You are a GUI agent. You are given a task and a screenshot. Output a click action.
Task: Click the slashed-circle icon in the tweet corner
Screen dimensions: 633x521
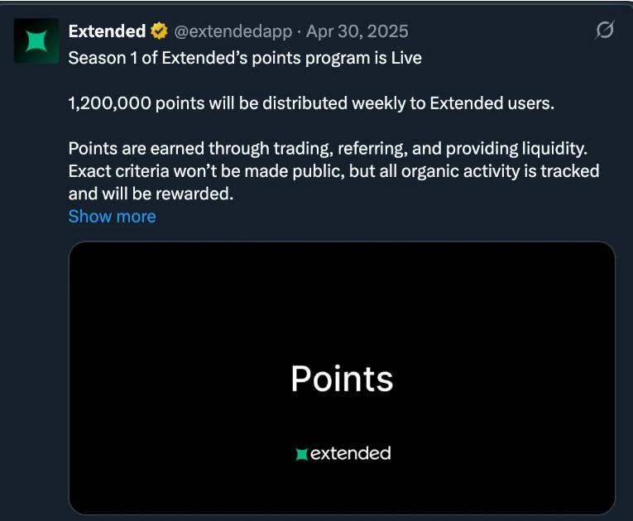(605, 31)
